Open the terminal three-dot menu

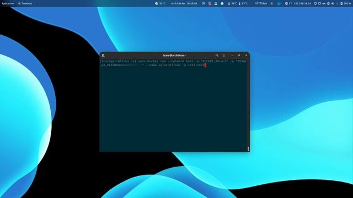point(224,55)
